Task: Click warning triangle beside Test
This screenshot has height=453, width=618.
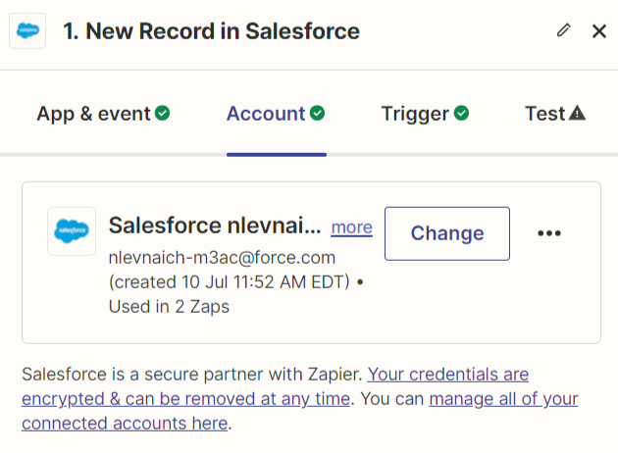Action: pos(578,113)
